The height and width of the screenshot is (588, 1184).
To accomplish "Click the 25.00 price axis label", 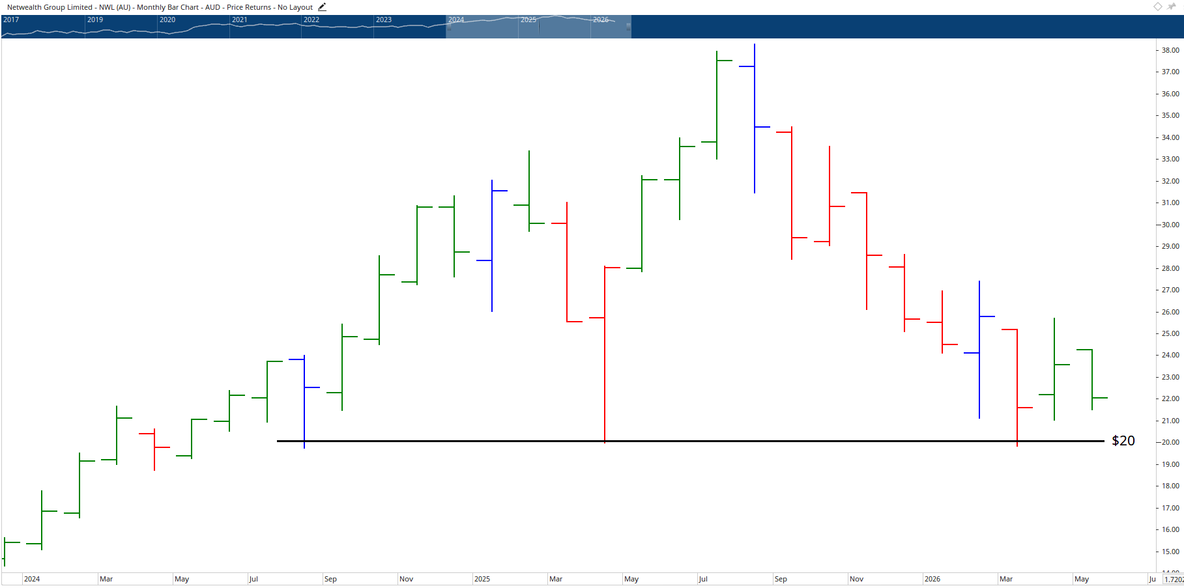I will point(1170,333).
